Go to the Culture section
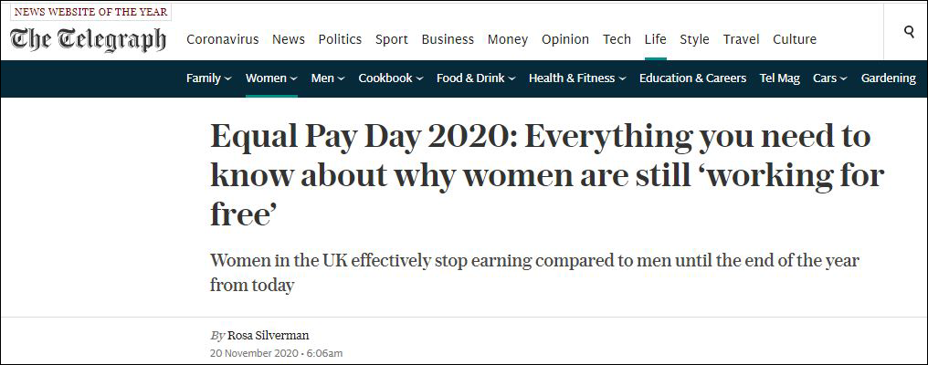Viewport: 928px width, 365px height. (795, 39)
